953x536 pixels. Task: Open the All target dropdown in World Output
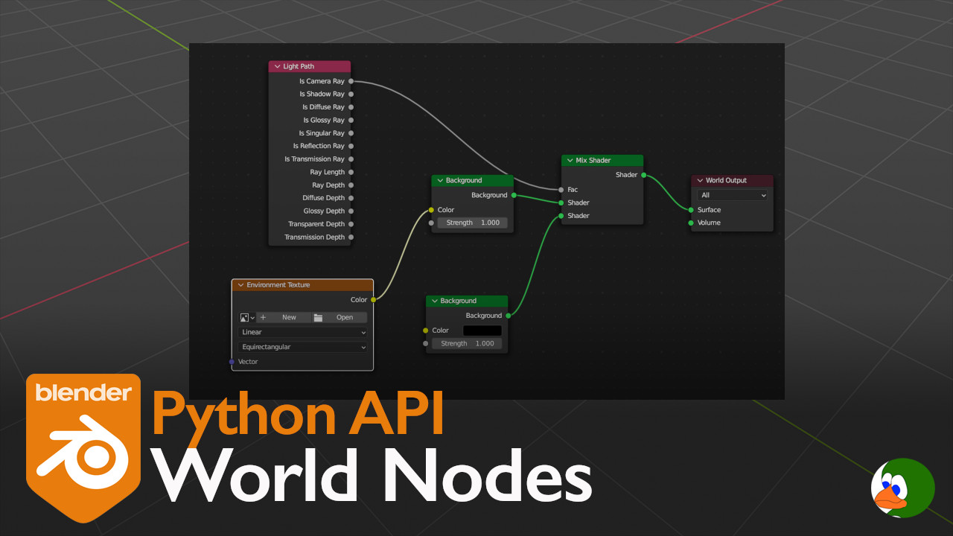click(733, 195)
